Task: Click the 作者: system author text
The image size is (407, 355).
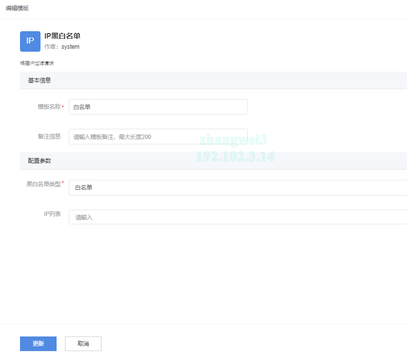Action: 61,47
